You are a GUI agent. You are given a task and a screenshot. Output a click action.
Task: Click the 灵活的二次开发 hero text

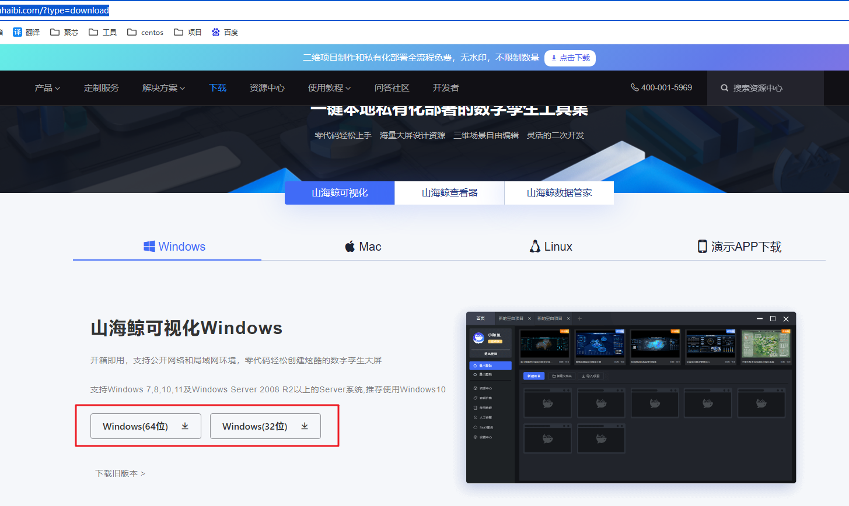pos(555,135)
